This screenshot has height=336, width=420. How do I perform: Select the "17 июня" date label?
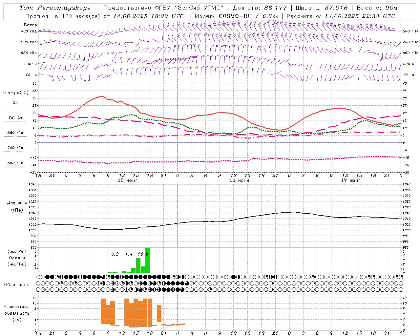tap(351, 180)
